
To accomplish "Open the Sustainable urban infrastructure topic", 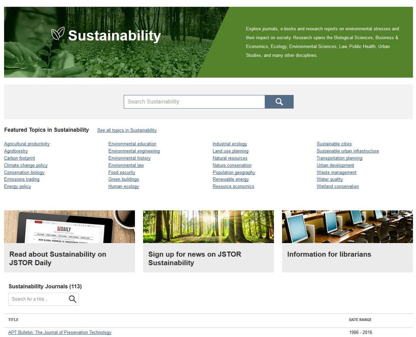I will pyautogui.click(x=348, y=151).
